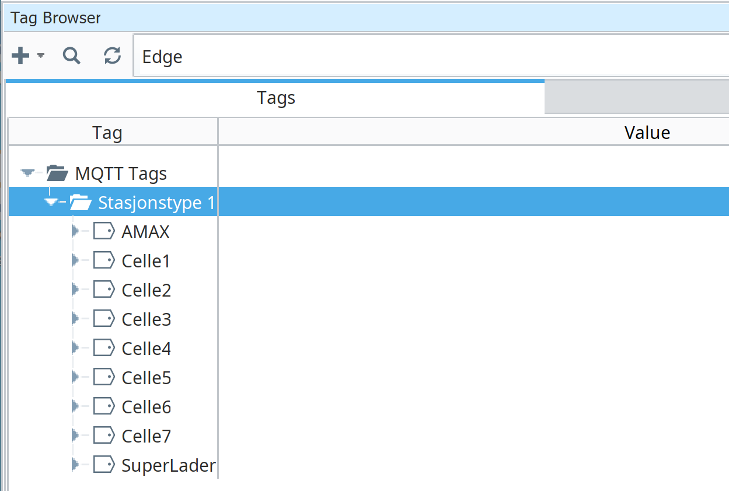Viewport: 729px width, 491px height.
Task: Click the Value column header
Action: [647, 133]
